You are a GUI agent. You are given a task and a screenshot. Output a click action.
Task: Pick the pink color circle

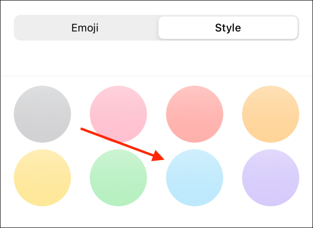(118, 114)
